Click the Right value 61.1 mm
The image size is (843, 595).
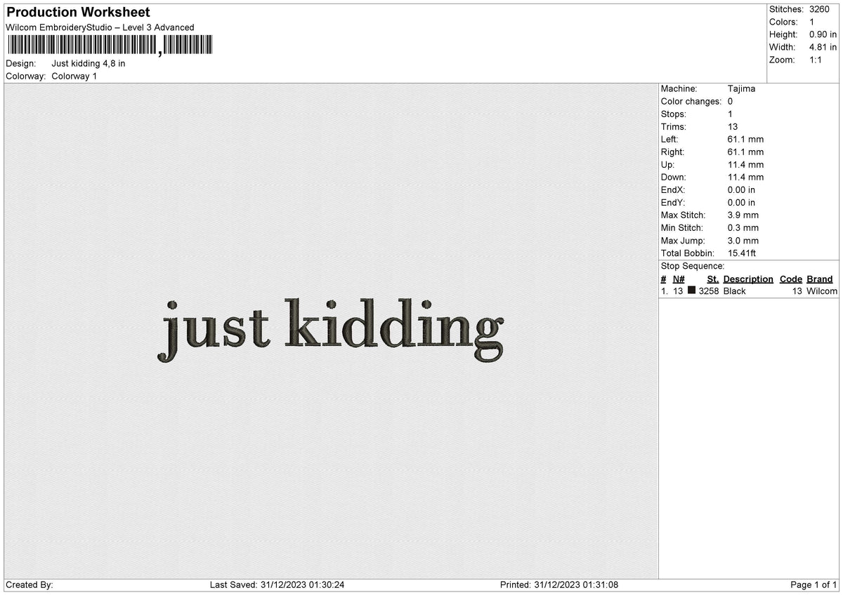tap(745, 152)
